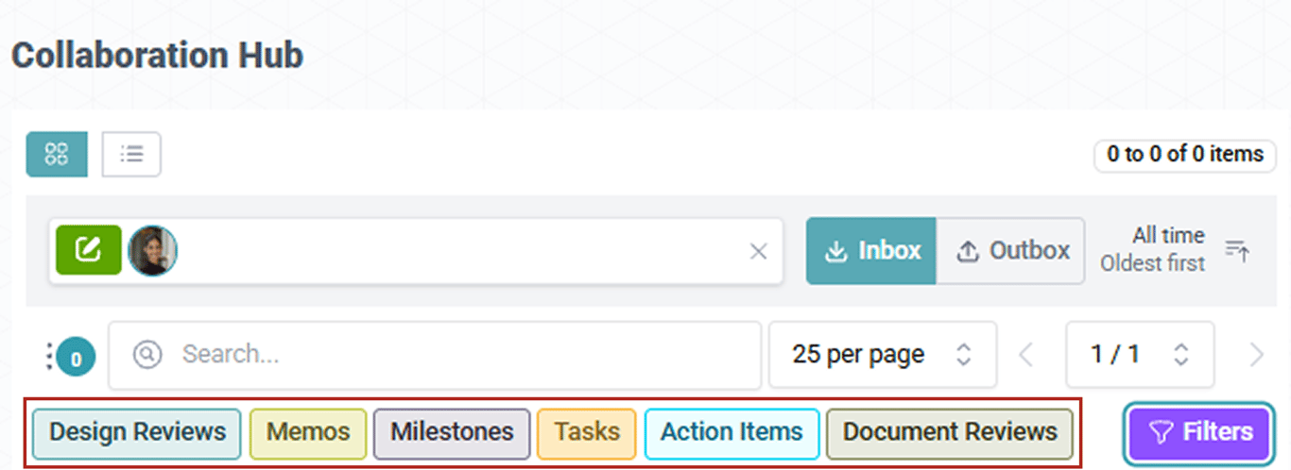Viewport: 1291px width, 470px height.
Task: Click the green compose edit icon
Action: [x=89, y=250]
